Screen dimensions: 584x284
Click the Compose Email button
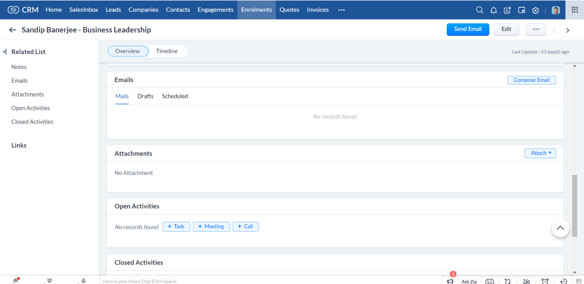coord(531,80)
